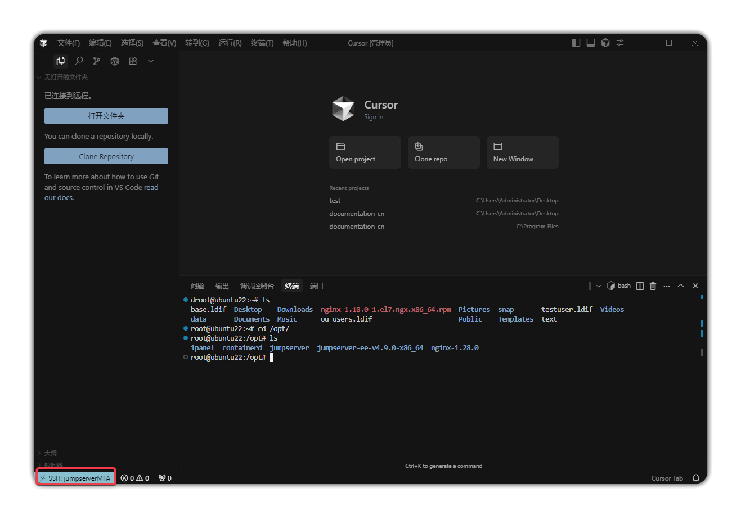Viewport: 741px width, 506px height.
Task: Open the new terminal profile dropdown arrow
Action: [599, 286]
